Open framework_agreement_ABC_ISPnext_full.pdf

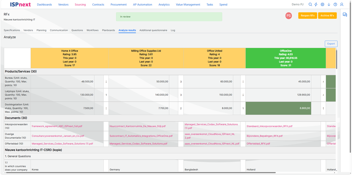(57, 126)
